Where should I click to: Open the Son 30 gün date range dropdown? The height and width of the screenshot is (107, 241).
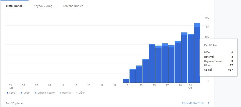[x=14, y=103]
